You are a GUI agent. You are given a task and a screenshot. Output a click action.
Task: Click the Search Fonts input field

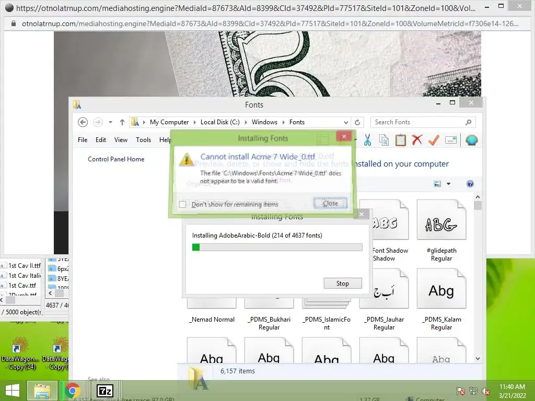(x=423, y=122)
